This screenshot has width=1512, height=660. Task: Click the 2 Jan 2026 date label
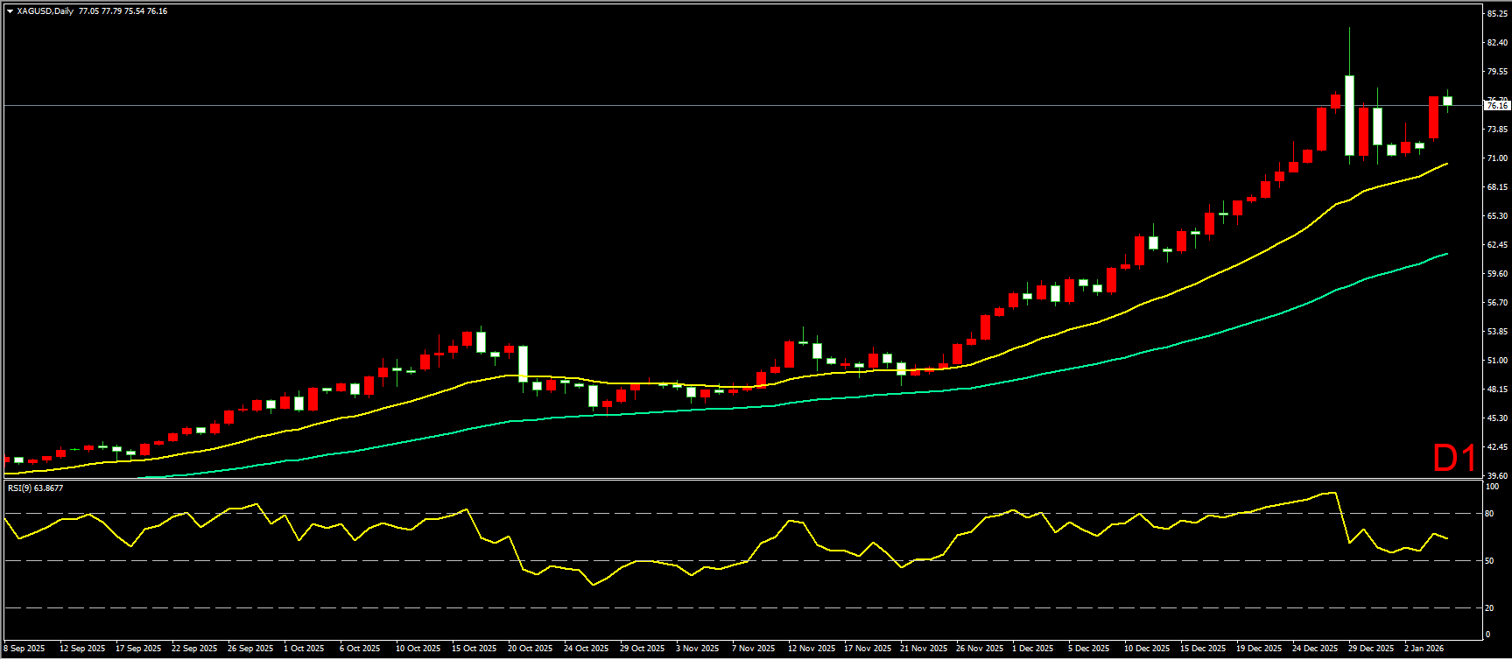pos(1424,649)
